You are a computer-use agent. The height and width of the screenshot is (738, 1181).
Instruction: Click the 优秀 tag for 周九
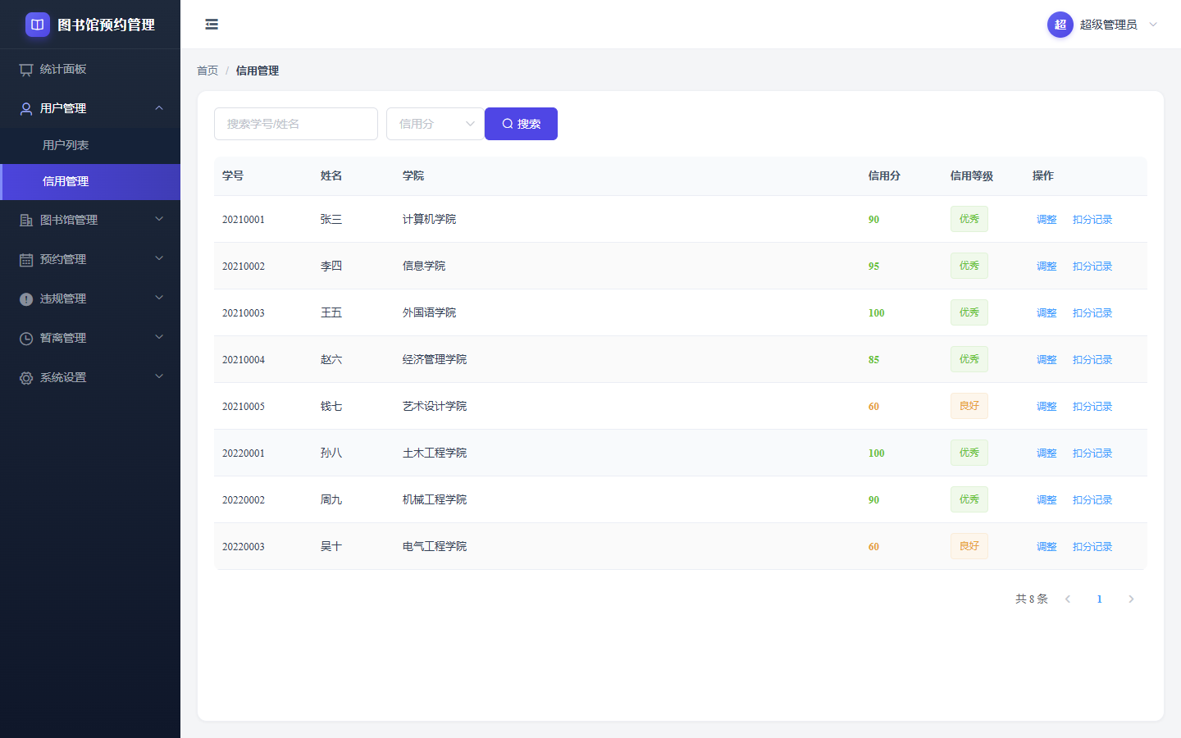pyautogui.click(x=969, y=499)
